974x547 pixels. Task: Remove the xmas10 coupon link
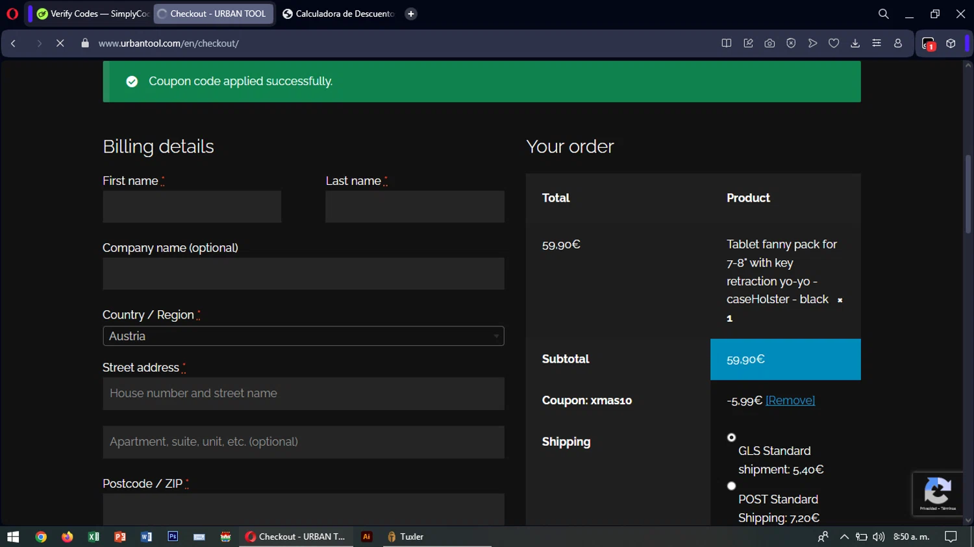[x=790, y=400]
